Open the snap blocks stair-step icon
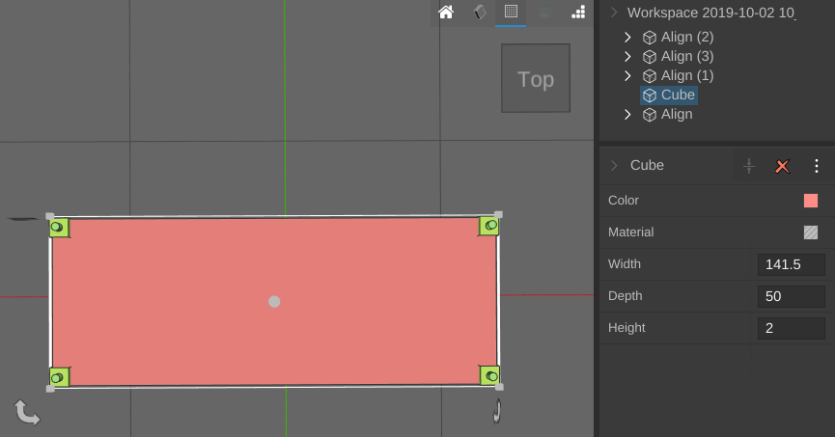Screen dimensions: 835x437 click(578, 12)
